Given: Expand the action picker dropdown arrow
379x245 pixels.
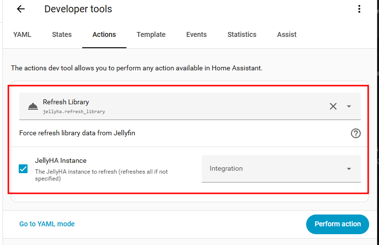Looking at the screenshot, I should point(349,106).
